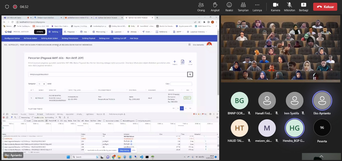Switch to the Console tab in DevTools
The height and width of the screenshot is (161, 342).
(31, 114)
